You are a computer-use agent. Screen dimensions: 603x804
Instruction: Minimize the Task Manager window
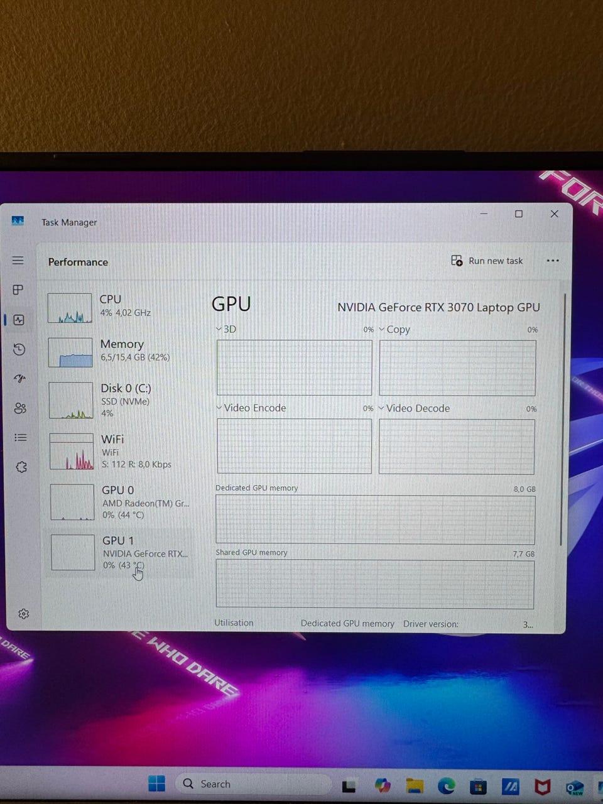point(484,214)
